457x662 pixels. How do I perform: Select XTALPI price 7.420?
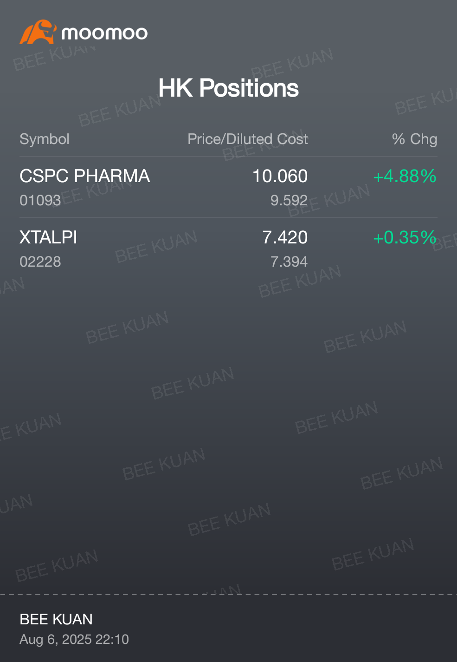(x=285, y=237)
